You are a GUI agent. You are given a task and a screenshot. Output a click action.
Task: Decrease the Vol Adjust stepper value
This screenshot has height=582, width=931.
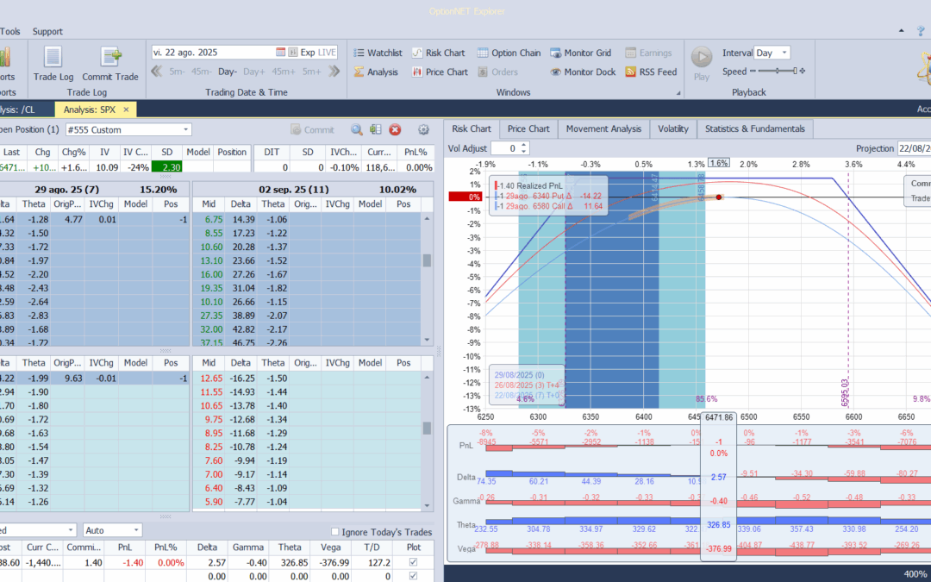pos(524,152)
